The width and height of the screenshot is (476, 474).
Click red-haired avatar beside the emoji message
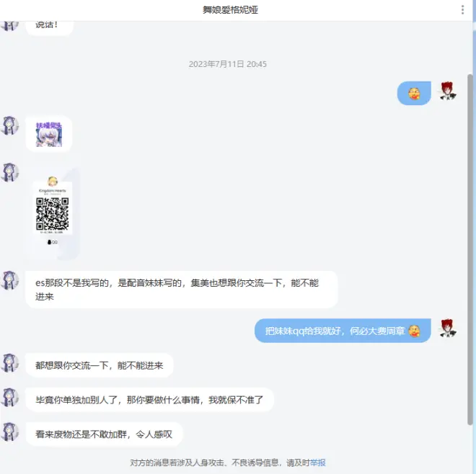pos(448,91)
